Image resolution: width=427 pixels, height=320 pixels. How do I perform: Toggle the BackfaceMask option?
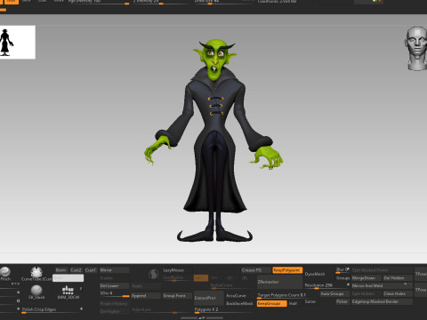click(239, 303)
